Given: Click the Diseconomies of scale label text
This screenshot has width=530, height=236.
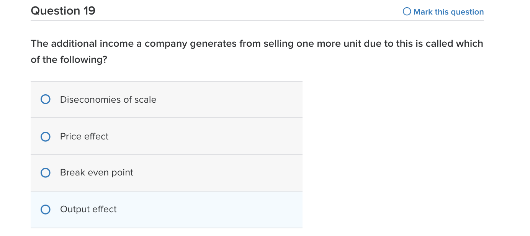Looking at the screenshot, I should pyautogui.click(x=108, y=99).
